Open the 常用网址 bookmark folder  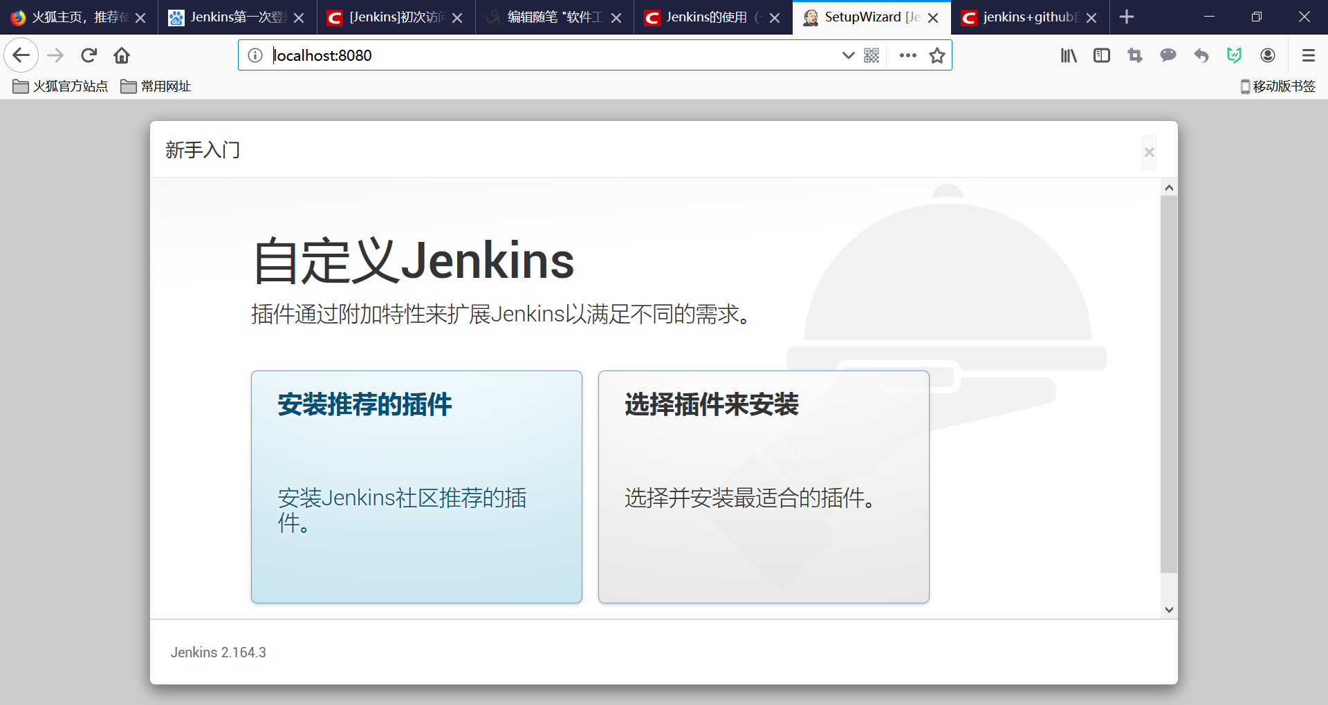point(156,86)
